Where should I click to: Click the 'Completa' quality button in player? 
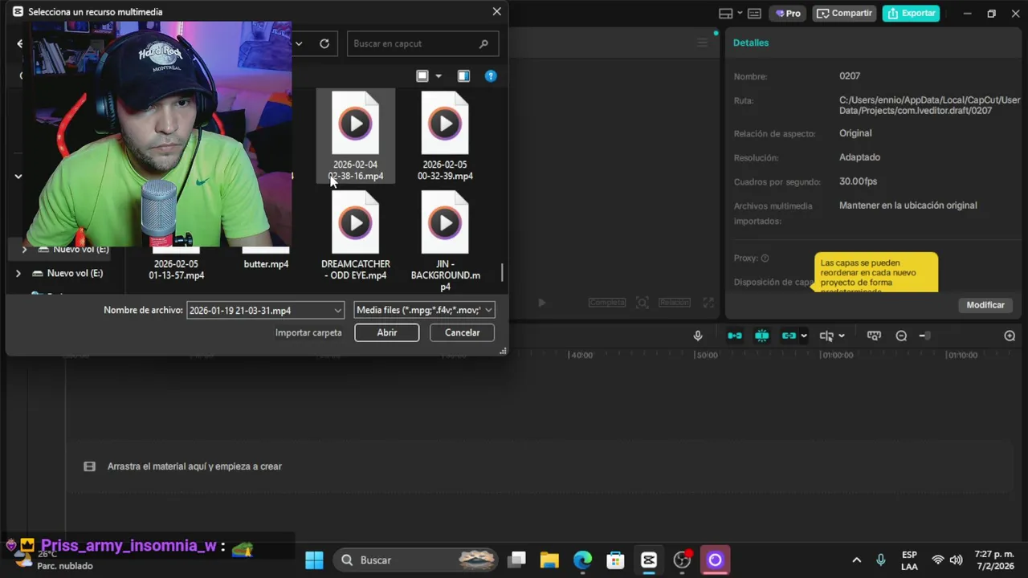click(606, 303)
